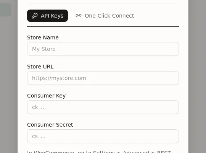
Task: Dismiss dialog via dimmed backdrop on right
Action: [197, 76]
